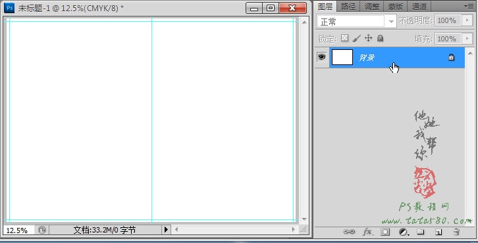Close the 未标题-1 document window
The width and height of the screenshot is (478, 243).
(x=292, y=9)
